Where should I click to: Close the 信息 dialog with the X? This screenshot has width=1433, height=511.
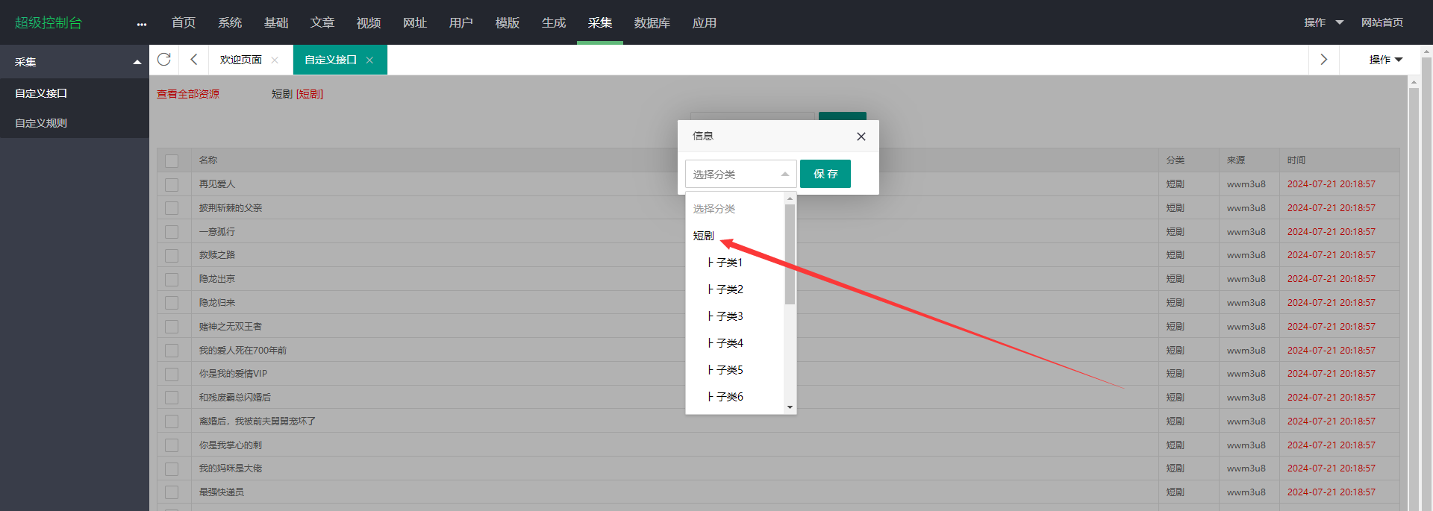pyautogui.click(x=861, y=137)
